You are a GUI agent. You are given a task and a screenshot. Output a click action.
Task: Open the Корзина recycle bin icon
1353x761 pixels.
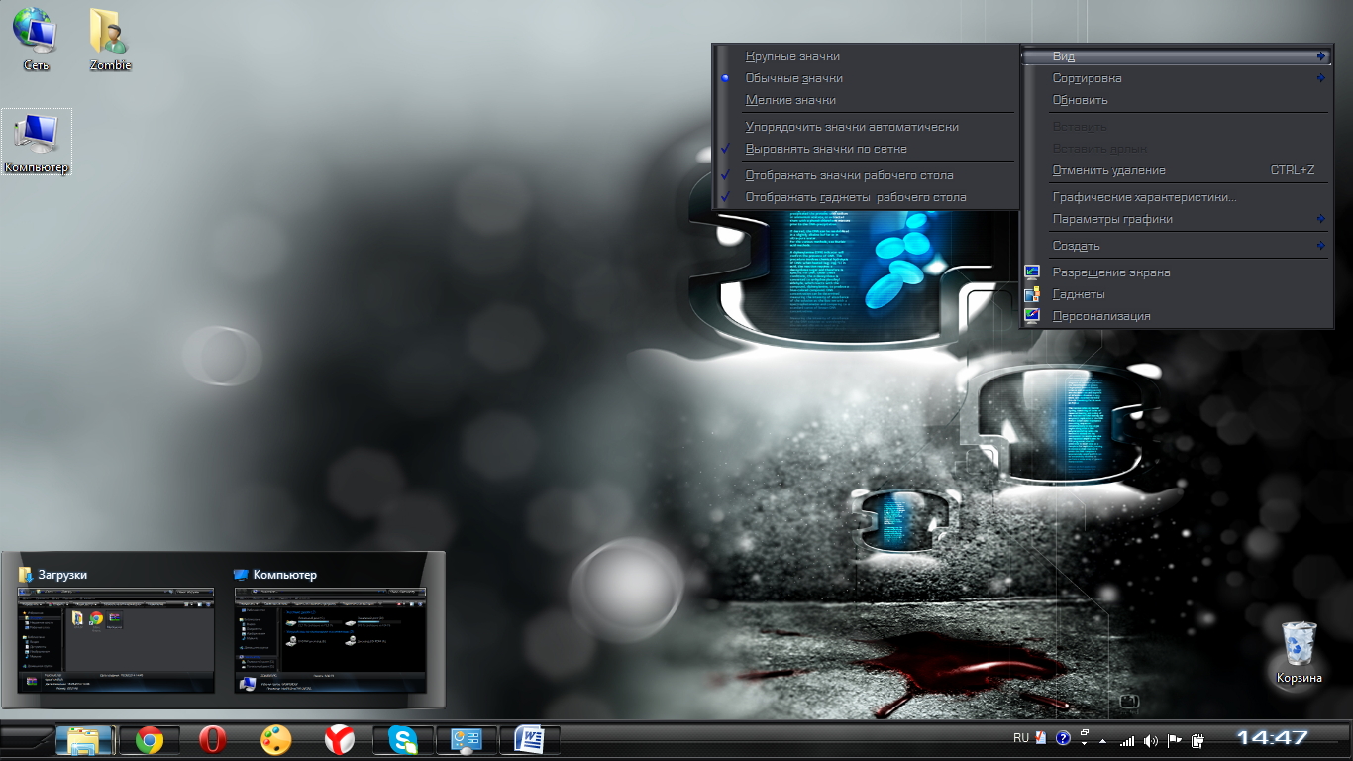coord(1299,651)
